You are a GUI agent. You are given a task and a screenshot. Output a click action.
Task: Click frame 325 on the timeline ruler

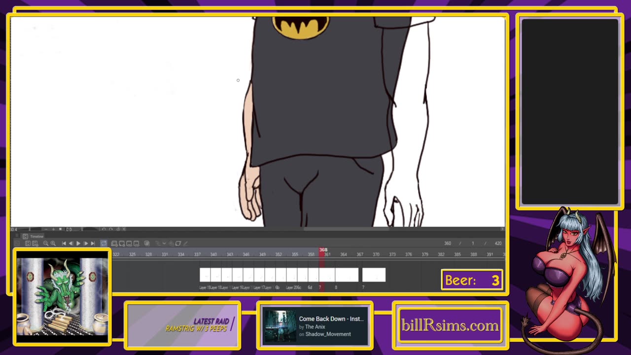132,254
